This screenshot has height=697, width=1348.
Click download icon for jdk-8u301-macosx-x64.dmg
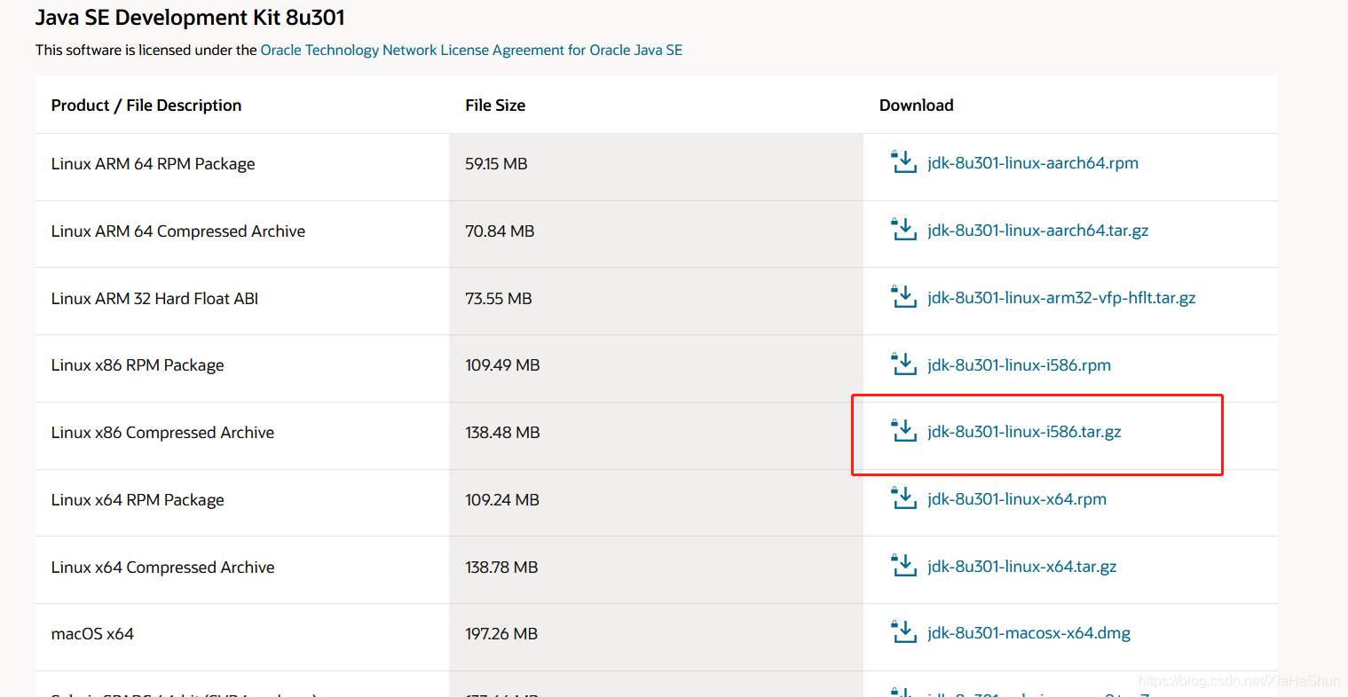pos(903,632)
